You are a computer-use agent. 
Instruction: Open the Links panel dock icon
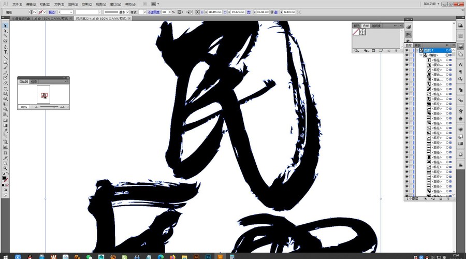[x=460, y=100]
